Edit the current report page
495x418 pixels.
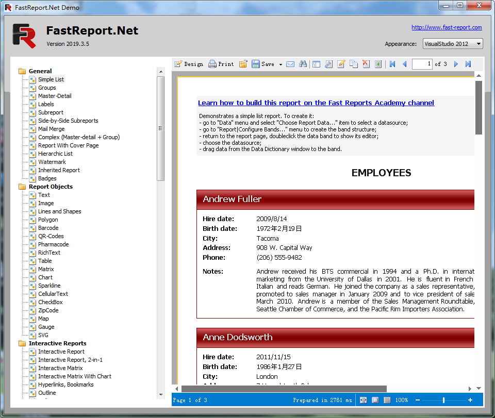[341, 64]
